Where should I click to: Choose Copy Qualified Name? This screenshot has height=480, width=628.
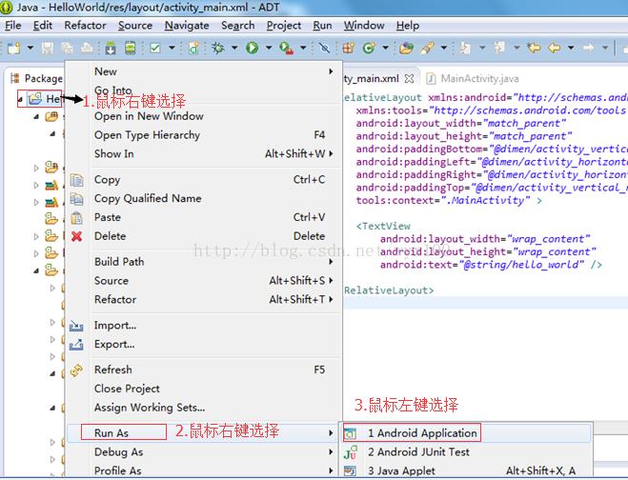pyautogui.click(x=204, y=198)
